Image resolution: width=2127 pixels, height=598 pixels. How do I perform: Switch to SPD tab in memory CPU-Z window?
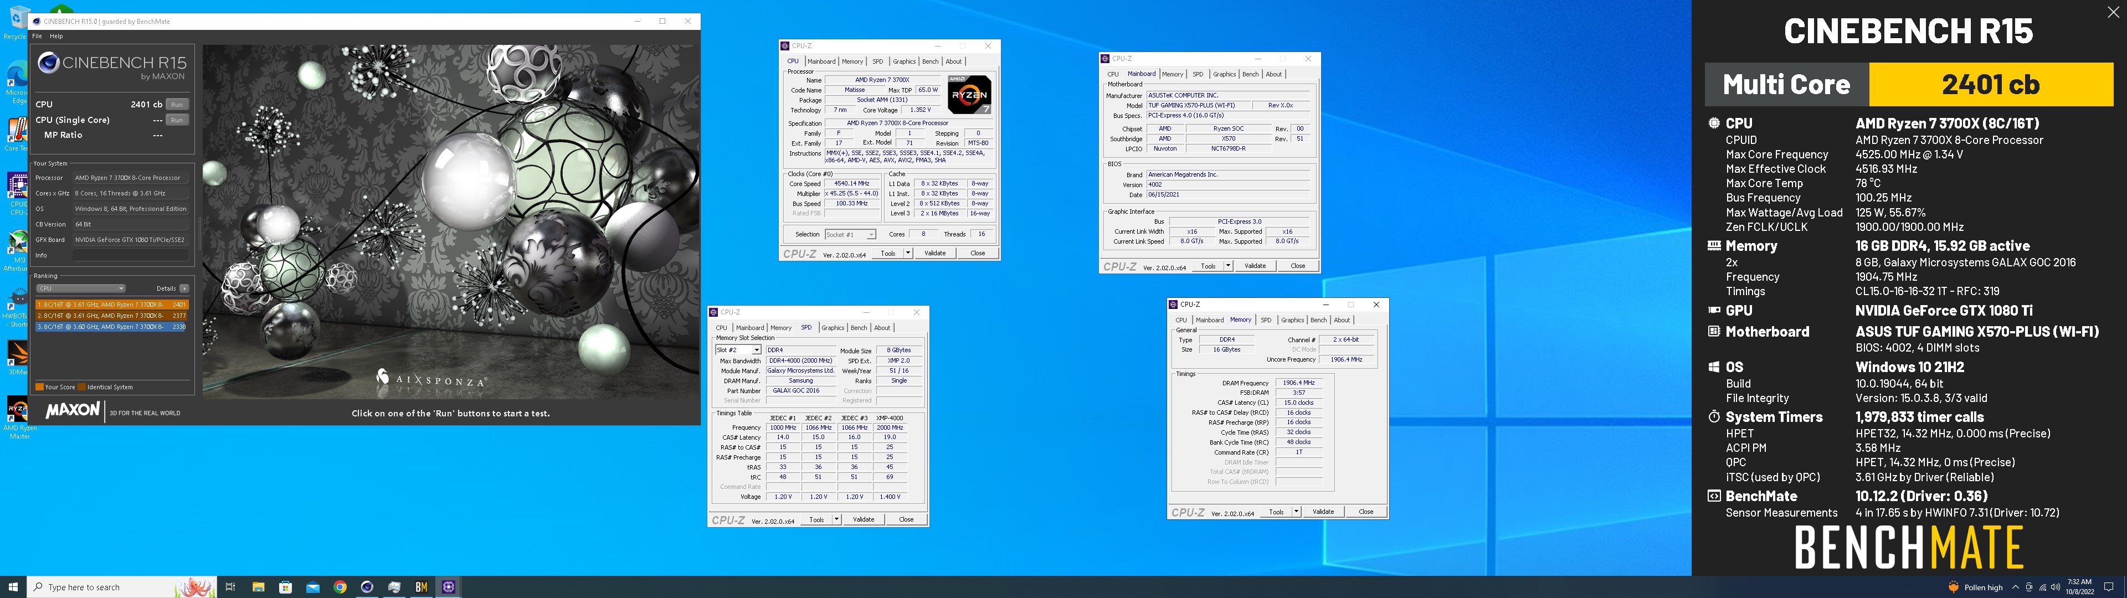coord(1266,321)
